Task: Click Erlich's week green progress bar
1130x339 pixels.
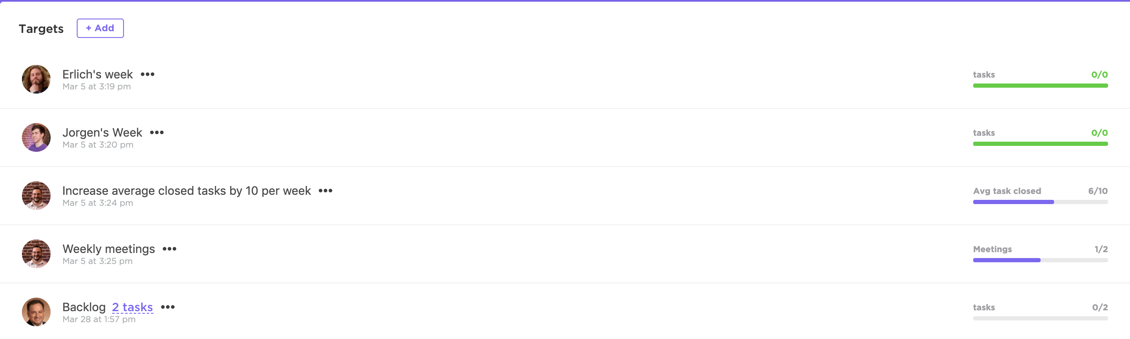Action: pyautogui.click(x=1040, y=86)
